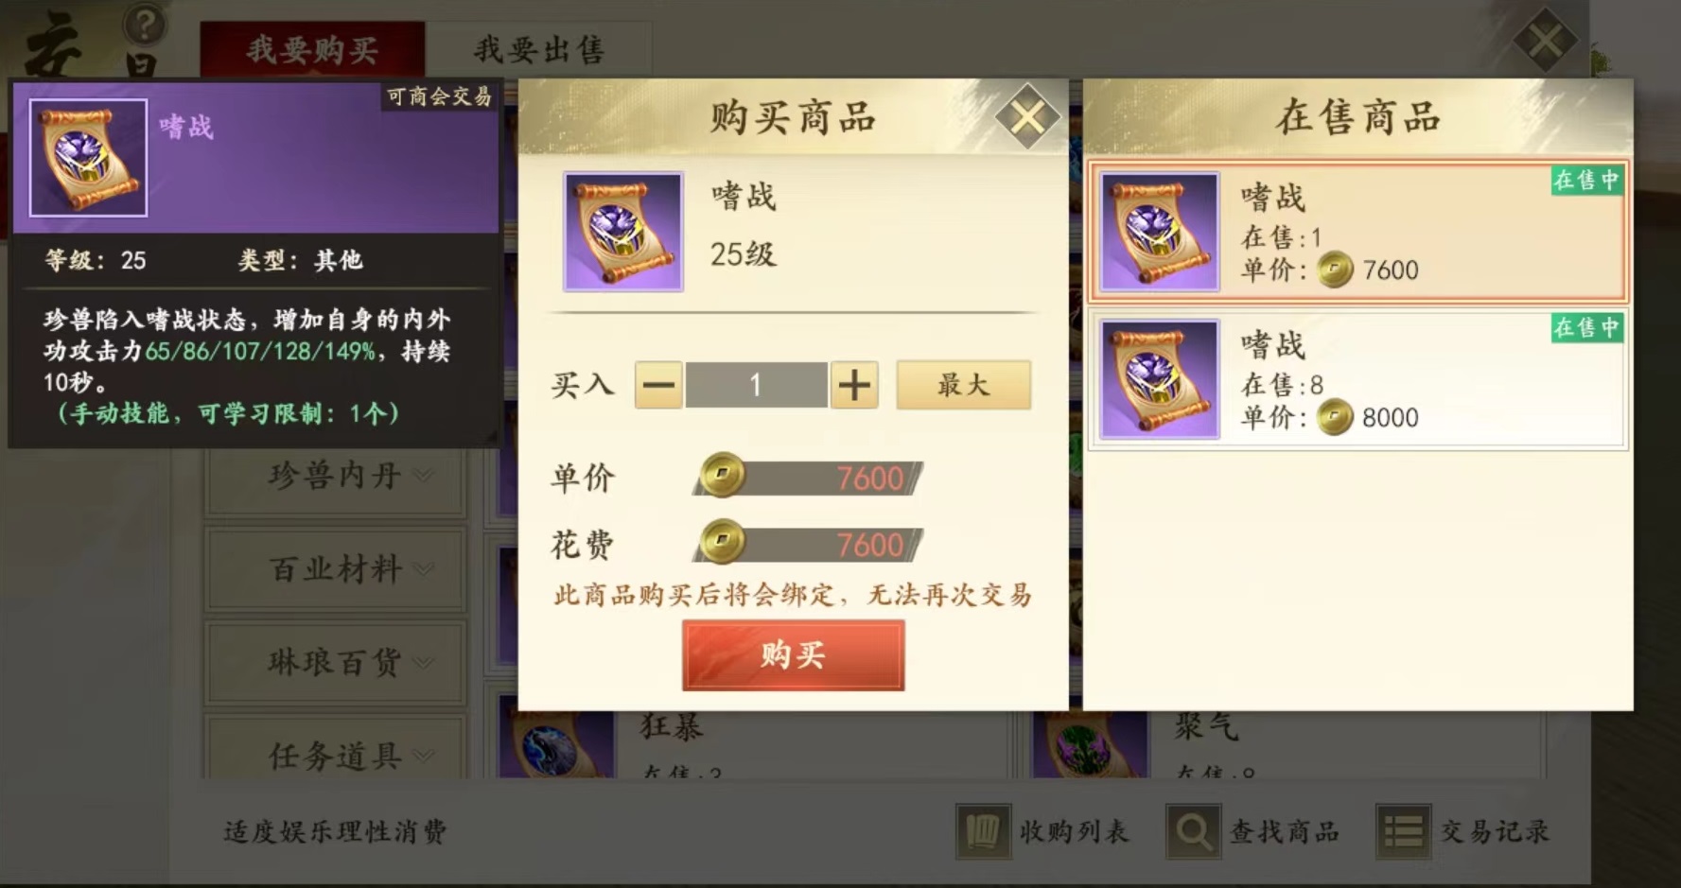Screen dimensions: 1681x888
Task: Click the 最大 quantity button
Action: coord(963,384)
